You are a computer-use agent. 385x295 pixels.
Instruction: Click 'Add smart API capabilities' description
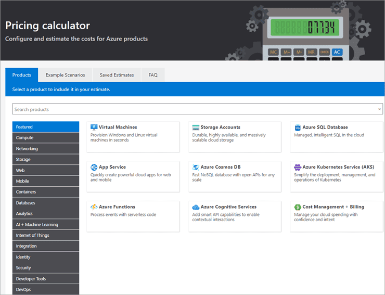tap(226, 217)
